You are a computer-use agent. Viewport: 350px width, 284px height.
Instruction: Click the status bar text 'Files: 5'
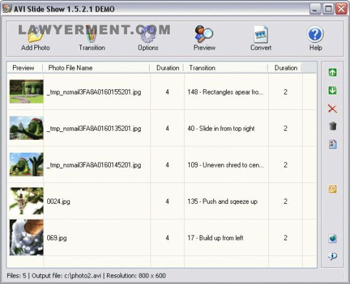[x=16, y=276]
